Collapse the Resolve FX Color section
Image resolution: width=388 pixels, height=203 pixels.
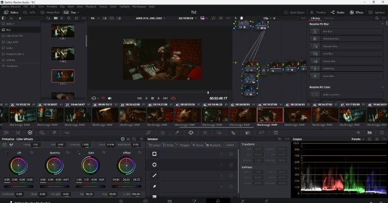coord(383,87)
